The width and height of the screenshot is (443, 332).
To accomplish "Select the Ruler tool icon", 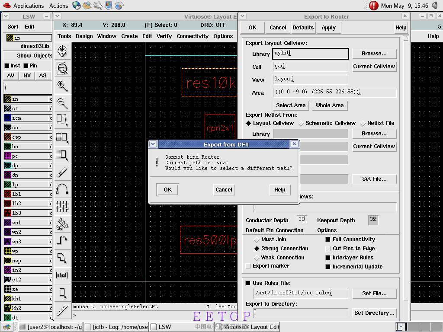I will (62, 310).
